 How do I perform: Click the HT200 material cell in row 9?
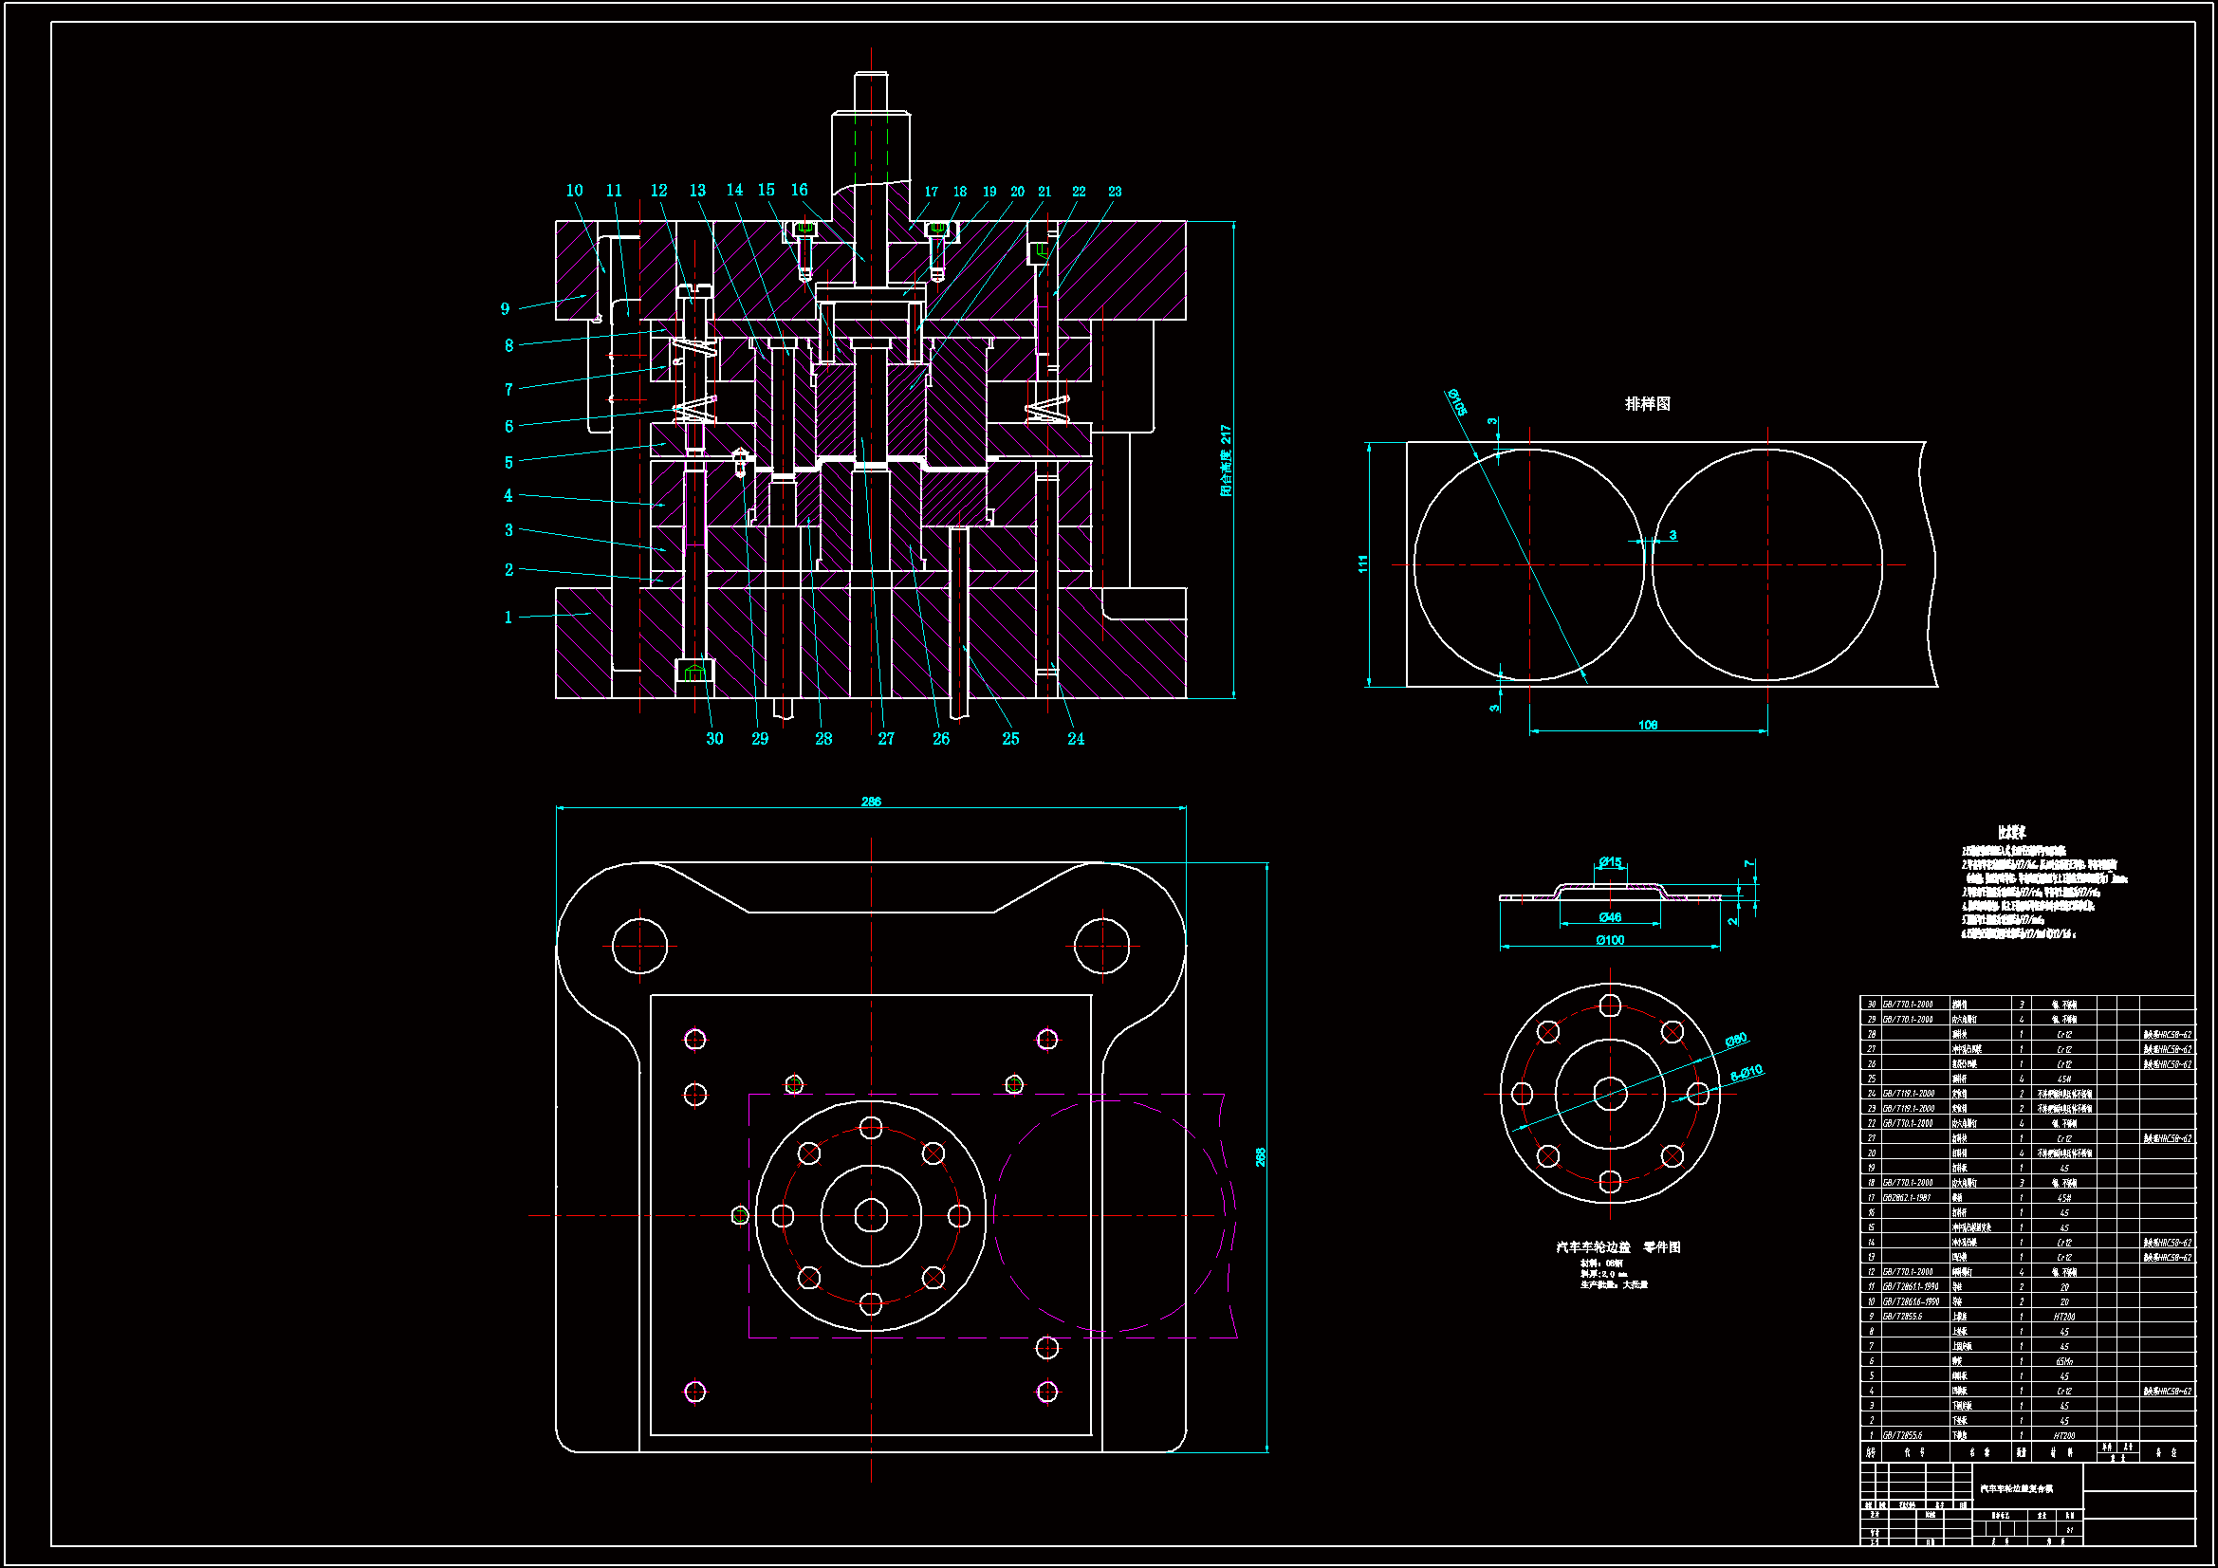2064,1317
